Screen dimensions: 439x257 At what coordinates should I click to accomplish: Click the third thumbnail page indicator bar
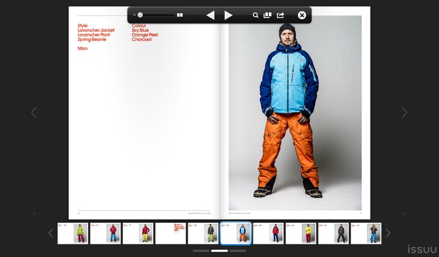[x=238, y=250]
